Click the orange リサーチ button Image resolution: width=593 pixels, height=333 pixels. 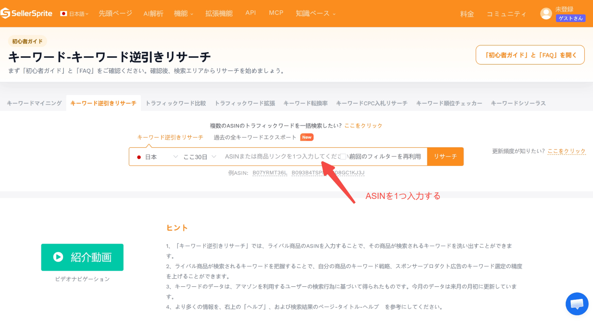click(x=445, y=156)
